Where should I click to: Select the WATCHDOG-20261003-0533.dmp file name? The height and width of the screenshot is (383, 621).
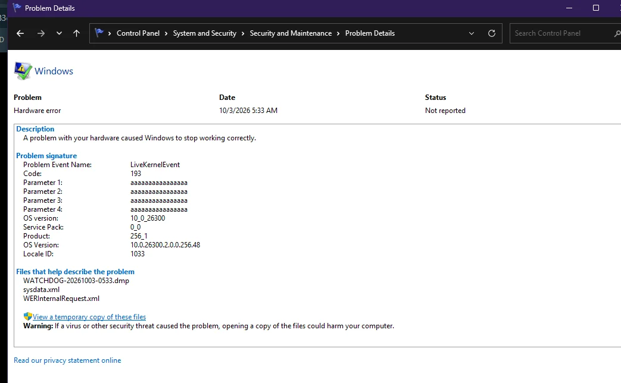(x=76, y=281)
